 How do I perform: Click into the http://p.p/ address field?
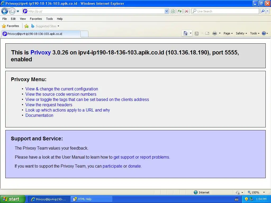coord(96,11)
